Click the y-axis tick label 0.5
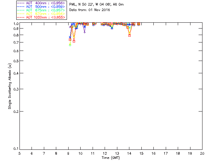The image size is (208, 166). point(16,61)
